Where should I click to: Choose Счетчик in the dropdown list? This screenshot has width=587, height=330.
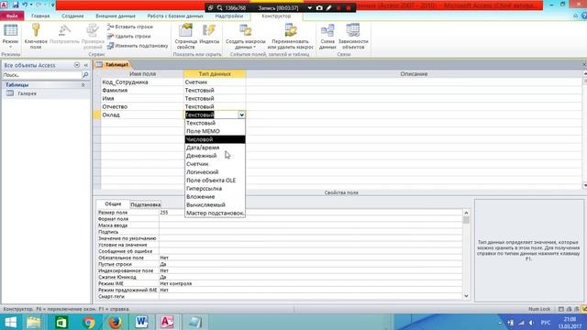[x=215, y=164]
